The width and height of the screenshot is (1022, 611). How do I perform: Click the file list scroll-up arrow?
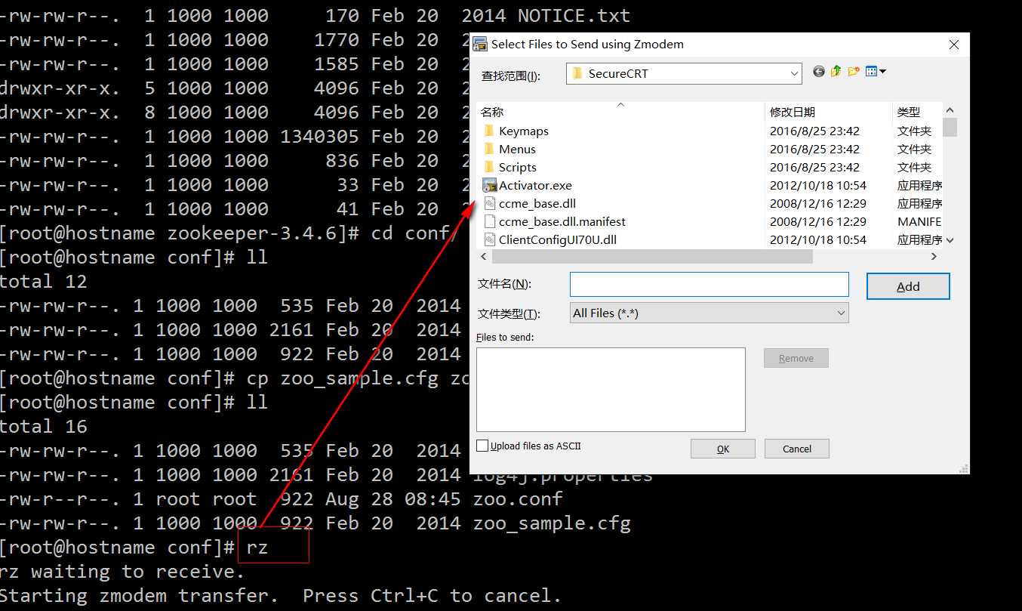(950, 110)
